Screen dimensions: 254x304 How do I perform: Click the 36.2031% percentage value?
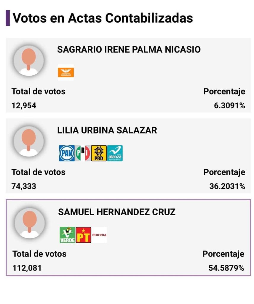227,186
